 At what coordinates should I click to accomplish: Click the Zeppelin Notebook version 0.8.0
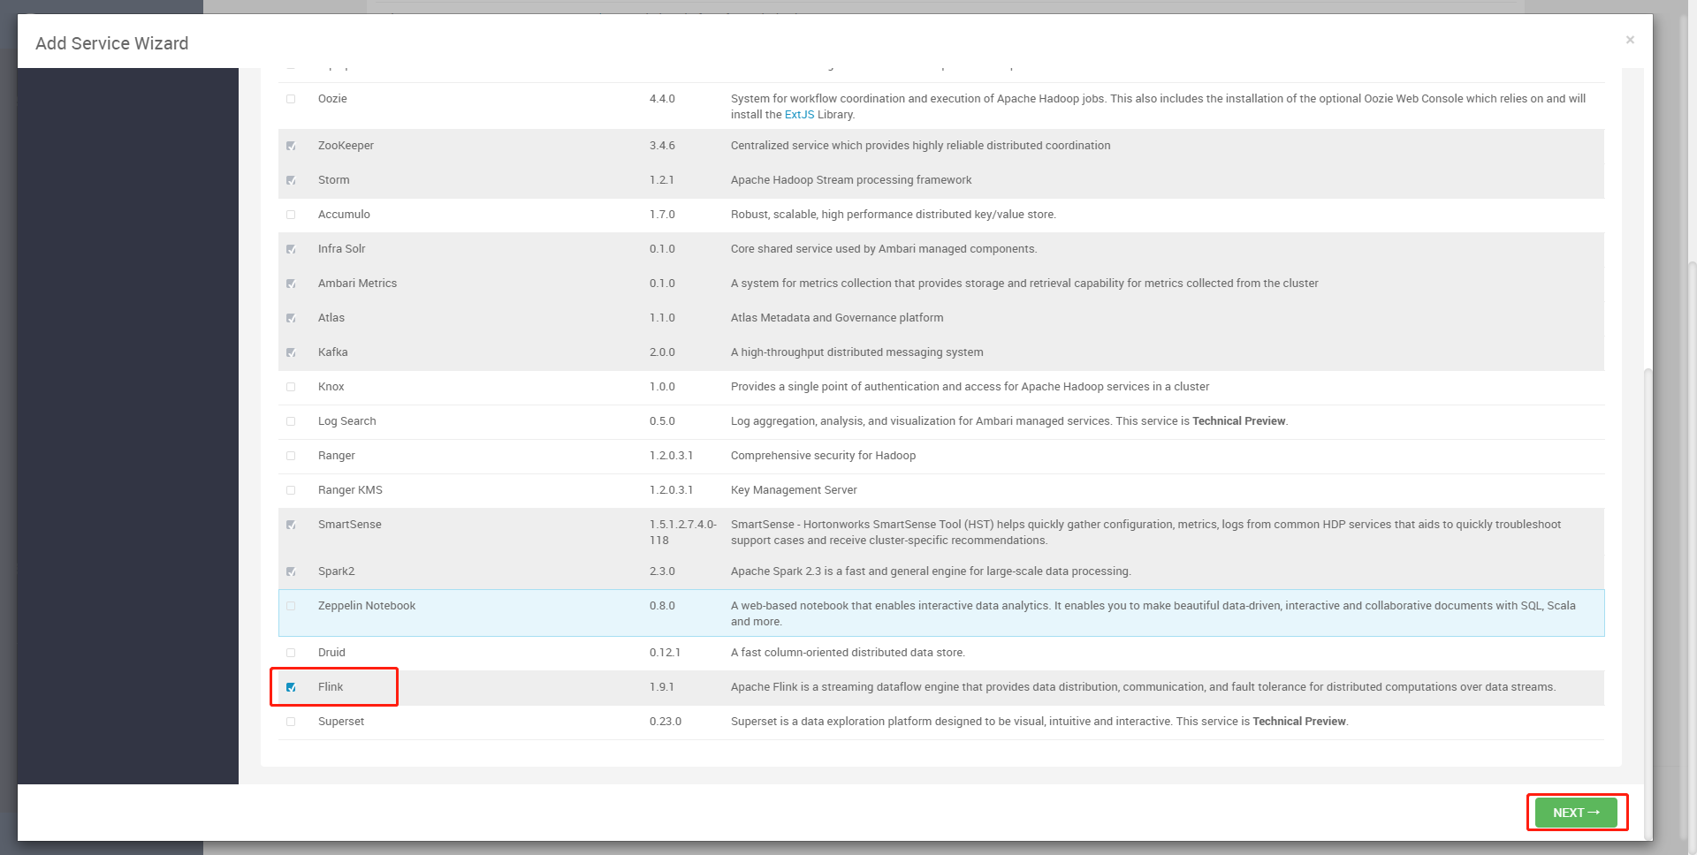662,606
